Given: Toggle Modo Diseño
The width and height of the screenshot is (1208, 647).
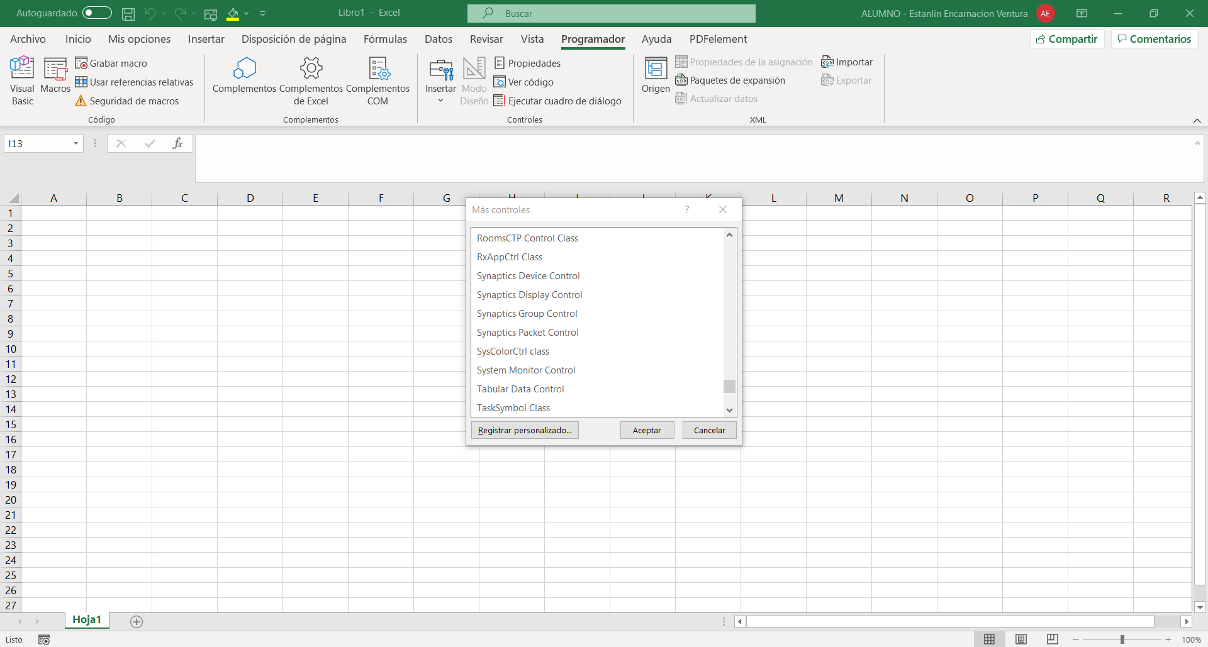Looking at the screenshot, I should click(x=474, y=81).
